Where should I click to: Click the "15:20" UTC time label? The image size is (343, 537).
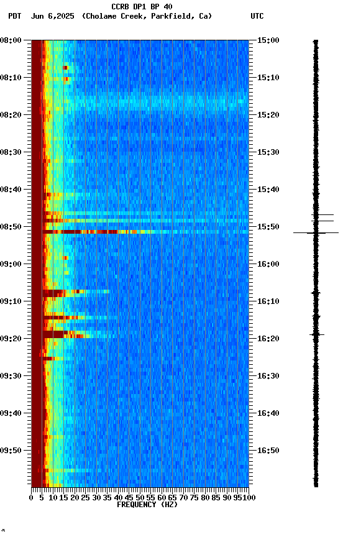[x=268, y=115]
